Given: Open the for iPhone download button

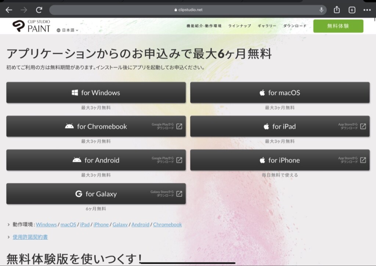Looking at the screenshot, I should pyautogui.click(x=280, y=160).
